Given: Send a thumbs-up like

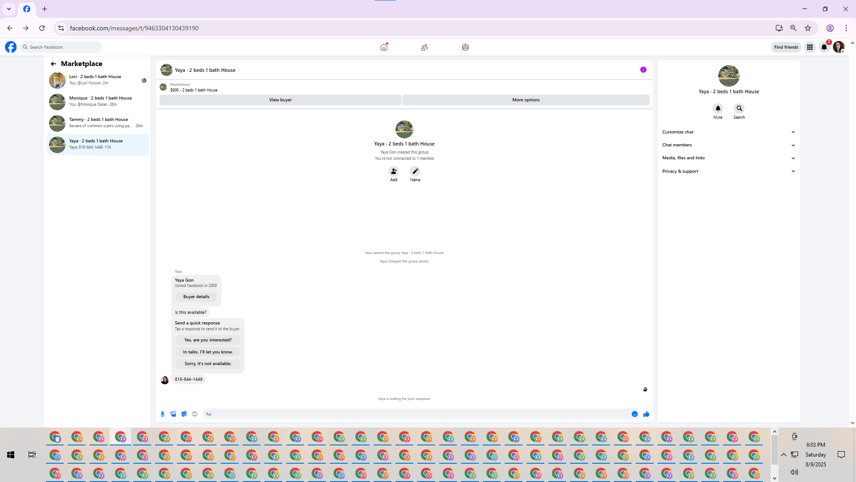Looking at the screenshot, I should pyautogui.click(x=646, y=414).
